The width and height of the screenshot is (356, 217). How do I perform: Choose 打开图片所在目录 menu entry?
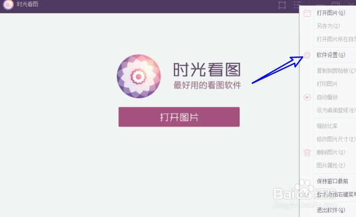[336, 39]
